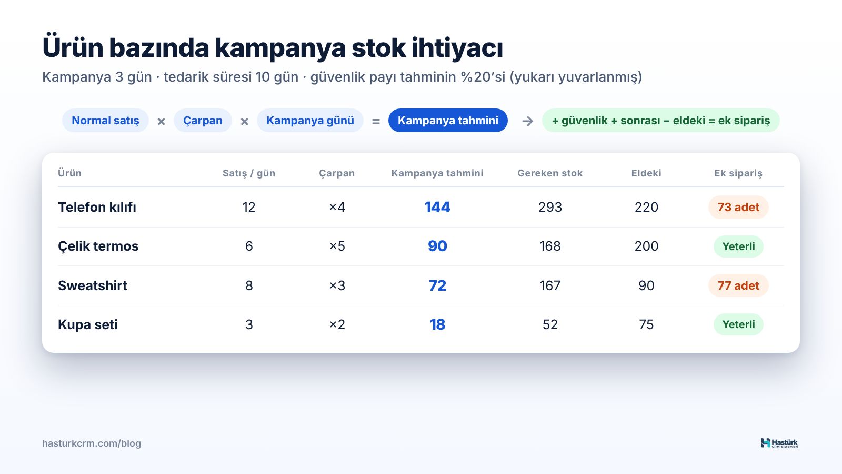Click the campaign estimate value 90
Image resolution: width=842 pixels, height=474 pixels.
click(437, 246)
